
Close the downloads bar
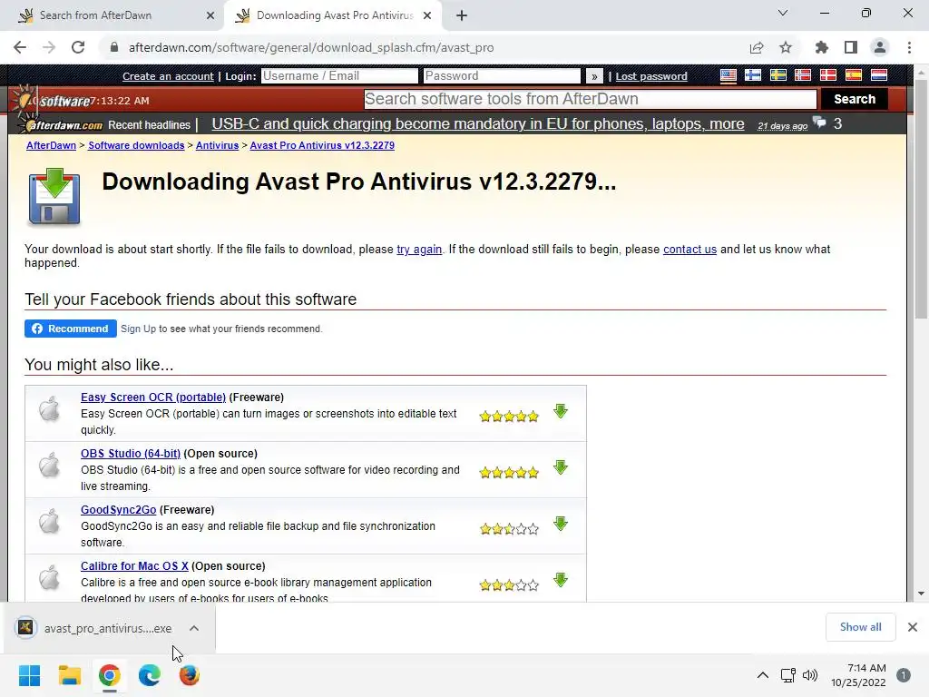pyautogui.click(x=913, y=627)
